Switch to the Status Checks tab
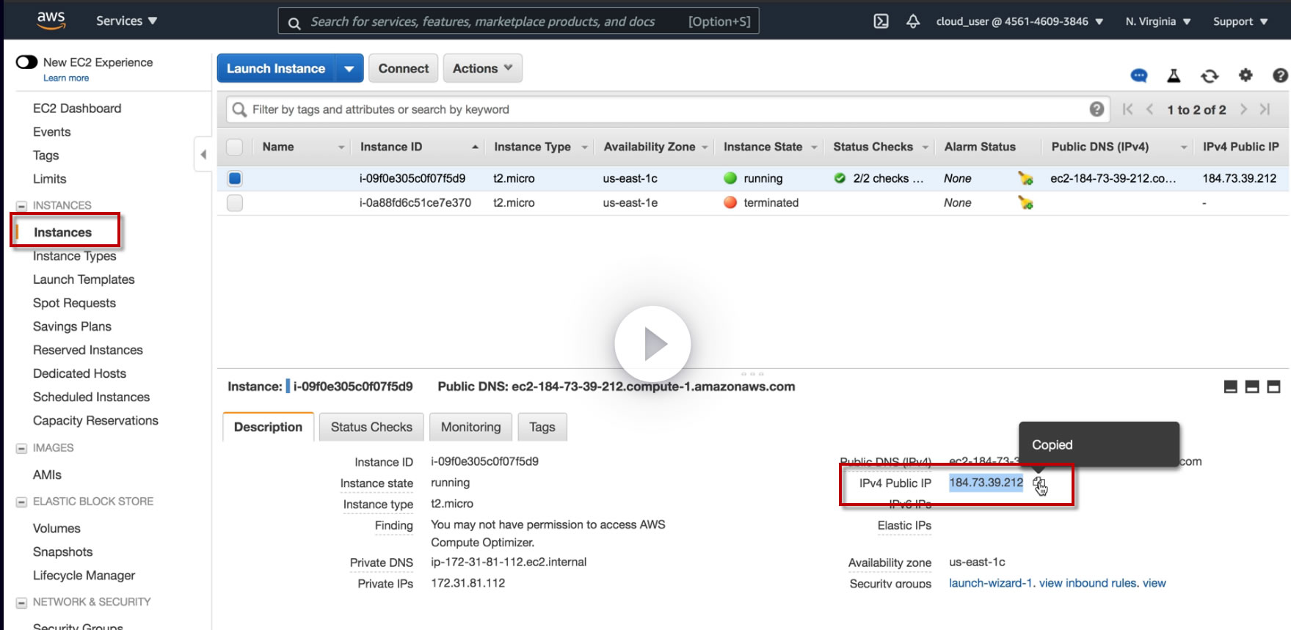The image size is (1291, 630). click(371, 427)
